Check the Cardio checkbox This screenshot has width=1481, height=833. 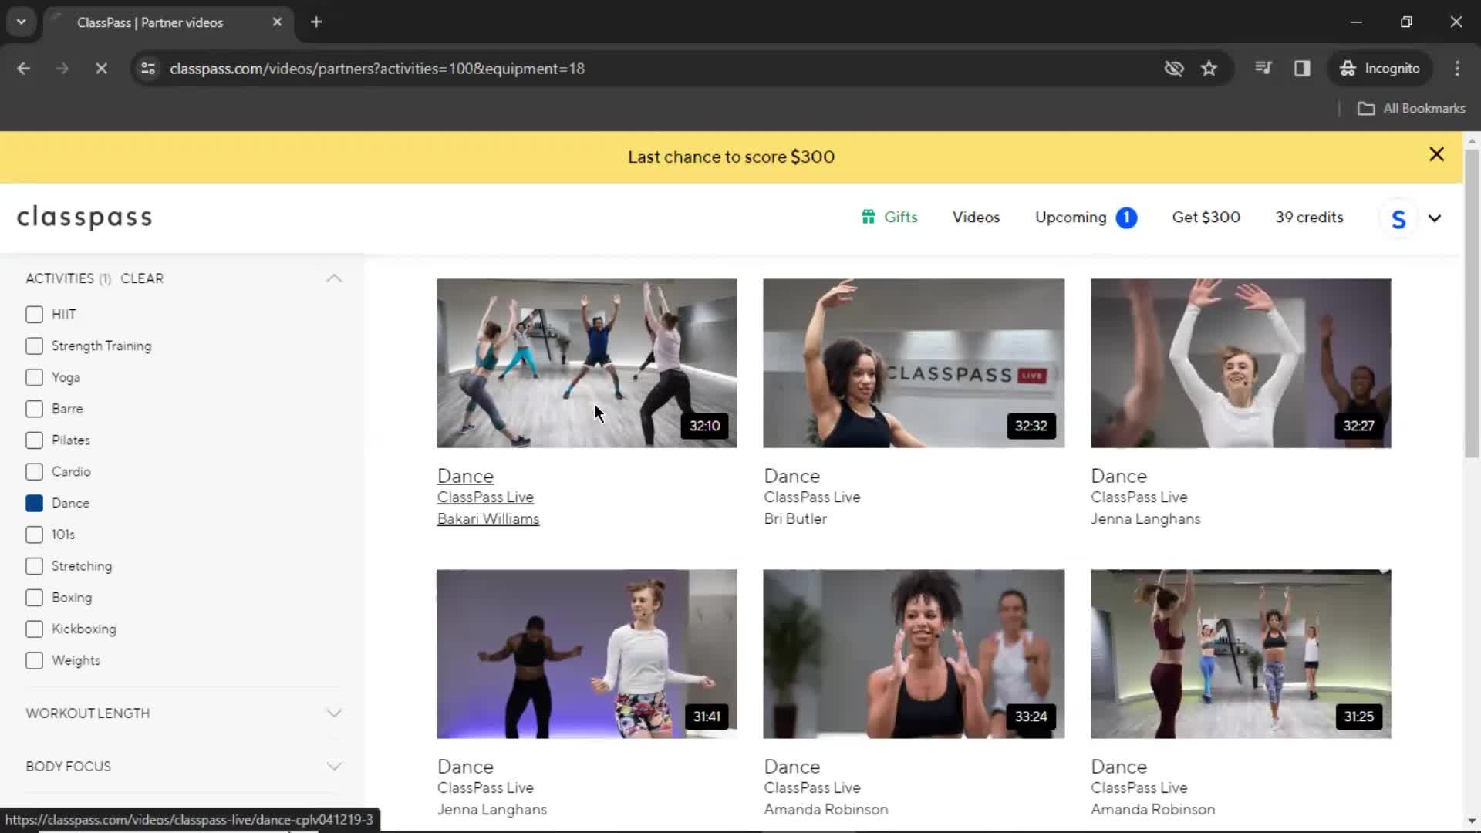point(34,472)
